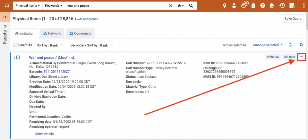This screenshot has height=140, width=308.
Task: Open the notifications bell icon
Action: coord(272,6)
